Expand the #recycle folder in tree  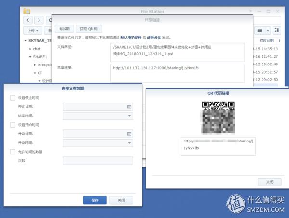pyautogui.click(x=35, y=65)
